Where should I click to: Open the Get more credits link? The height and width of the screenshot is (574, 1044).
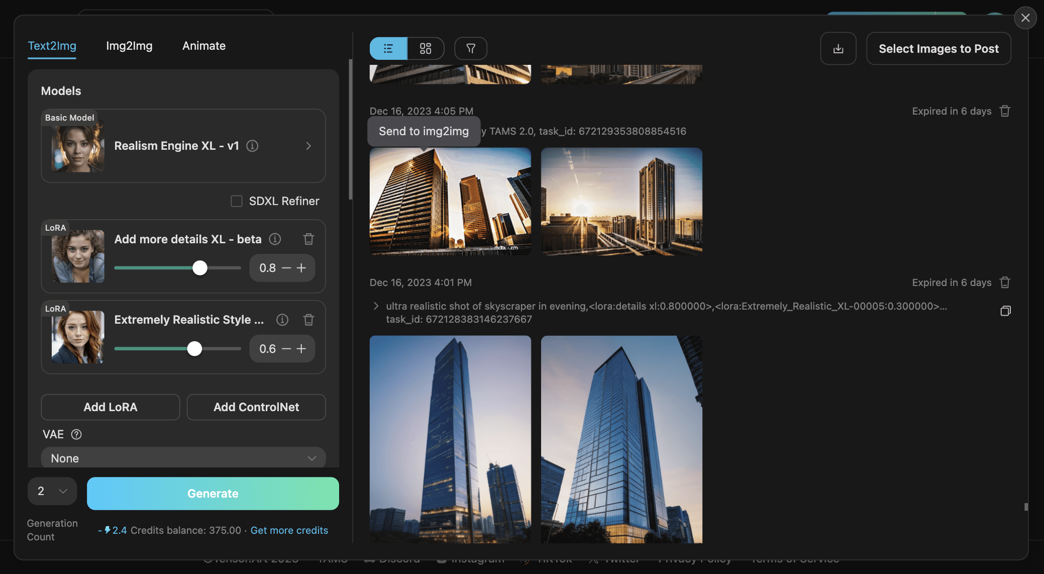289,530
